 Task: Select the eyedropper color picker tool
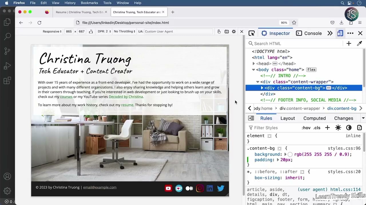(x=359, y=44)
